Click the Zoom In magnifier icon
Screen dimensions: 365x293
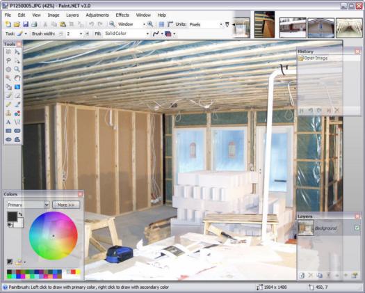[150, 24]
